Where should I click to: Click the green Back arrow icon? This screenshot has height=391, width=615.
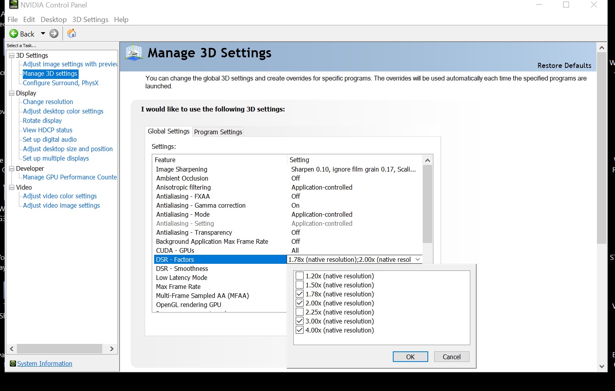click(x=14, y=34)
